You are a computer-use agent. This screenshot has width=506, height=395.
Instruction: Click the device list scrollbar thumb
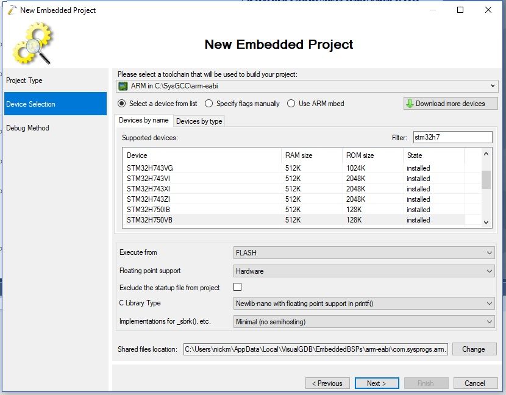[486, 180]
